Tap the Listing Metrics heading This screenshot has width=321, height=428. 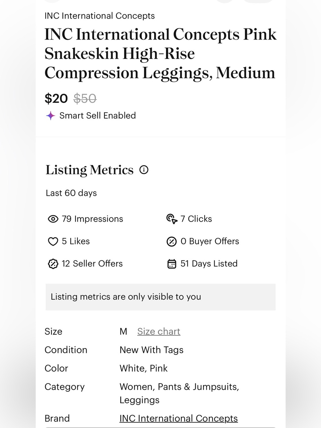(90, 170)
